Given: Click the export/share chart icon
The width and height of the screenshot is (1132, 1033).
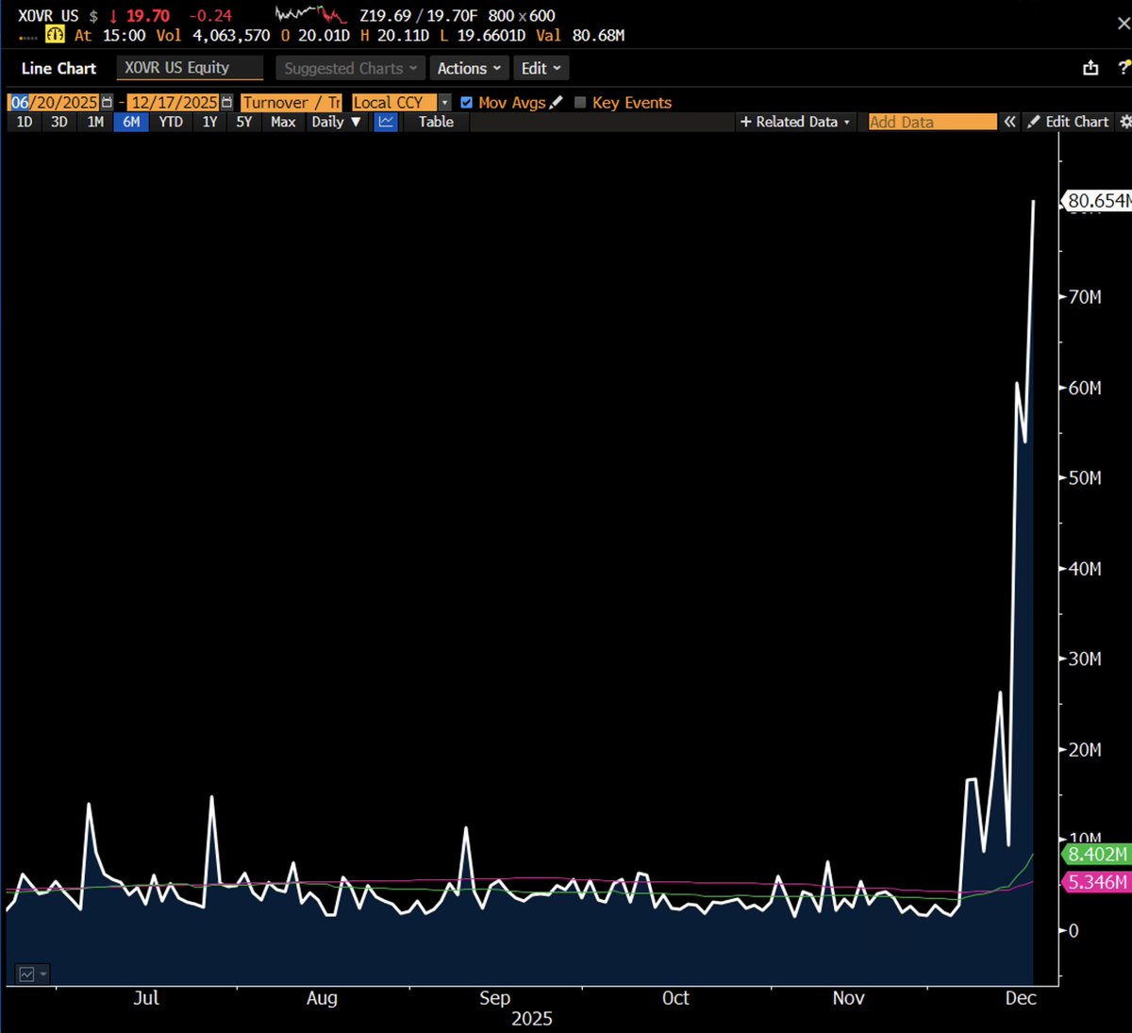Looking at the screenshot, I should [x=1090, y=68].
